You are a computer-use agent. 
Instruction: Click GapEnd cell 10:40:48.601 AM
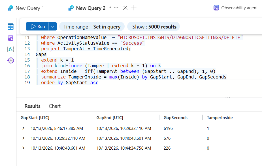(124, 138)
